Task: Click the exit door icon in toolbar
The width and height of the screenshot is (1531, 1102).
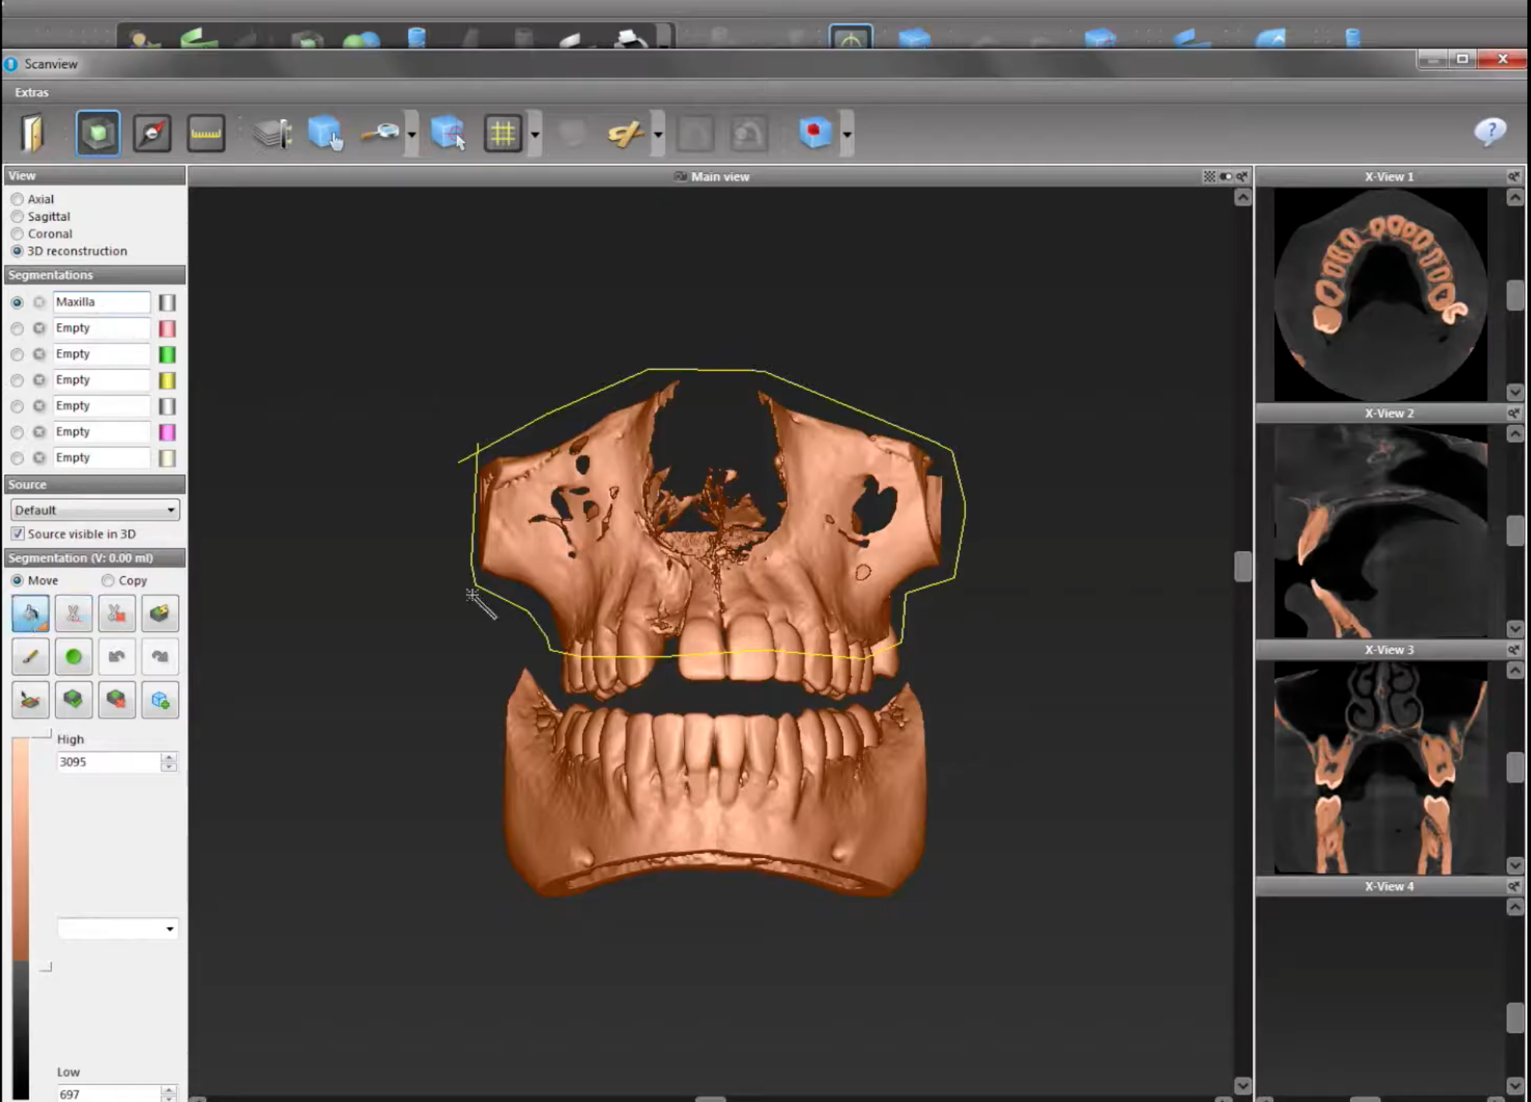Action: pyautogui.click(x=32, y=133)
